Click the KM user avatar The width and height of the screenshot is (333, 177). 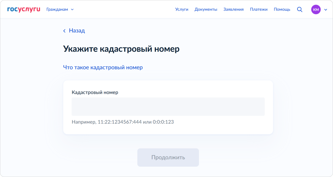pyautogui.click(x=316, y=9)
